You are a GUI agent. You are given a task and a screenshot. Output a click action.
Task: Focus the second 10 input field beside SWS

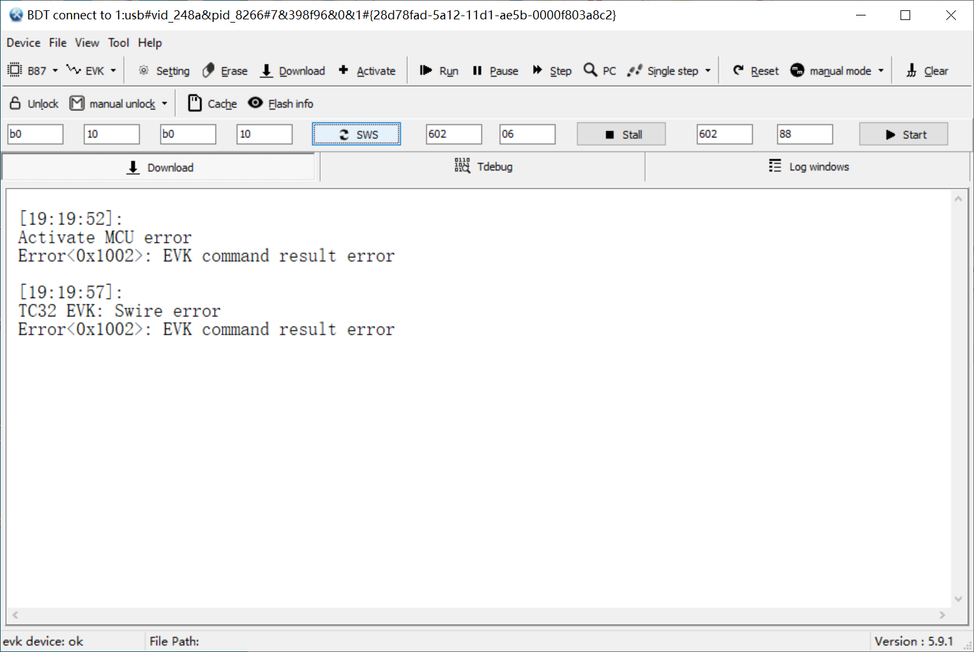tap(264, 134)
